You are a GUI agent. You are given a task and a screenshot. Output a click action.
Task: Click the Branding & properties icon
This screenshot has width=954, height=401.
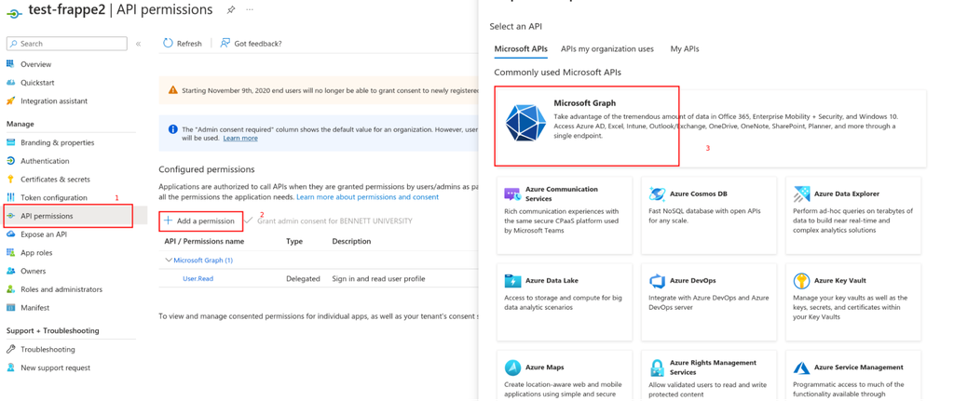(x=10, y=142)
